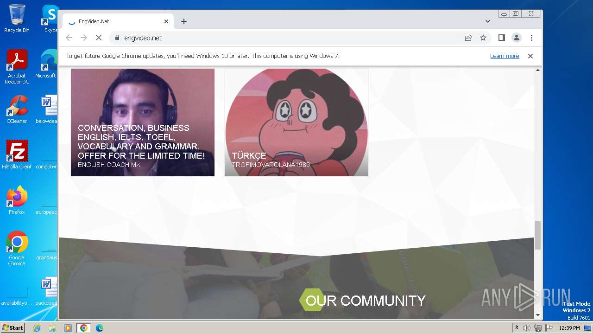Close the EngVideo.Net tab
The width and height of the screenshot is (593, 334).
pyautogui.click(x=166, y=21)
